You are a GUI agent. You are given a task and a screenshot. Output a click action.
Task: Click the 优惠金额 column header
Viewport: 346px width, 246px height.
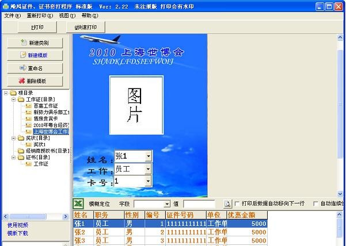(x=247, y=215)
